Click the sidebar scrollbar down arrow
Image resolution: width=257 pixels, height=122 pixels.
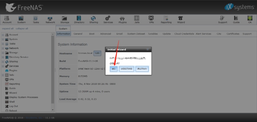pyautogui.click(x=53, y=110)
